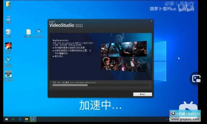This screenshot has height=124, width=207.
Task: Close the VideoStudio 2021 installer window
Action: [151, 21]
